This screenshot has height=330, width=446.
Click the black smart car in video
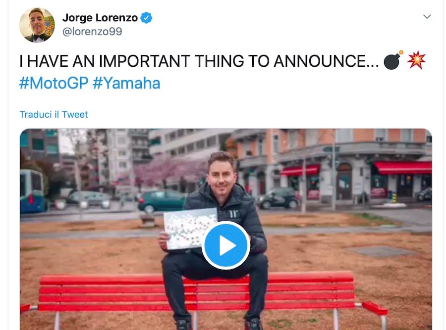coord(279,198)
